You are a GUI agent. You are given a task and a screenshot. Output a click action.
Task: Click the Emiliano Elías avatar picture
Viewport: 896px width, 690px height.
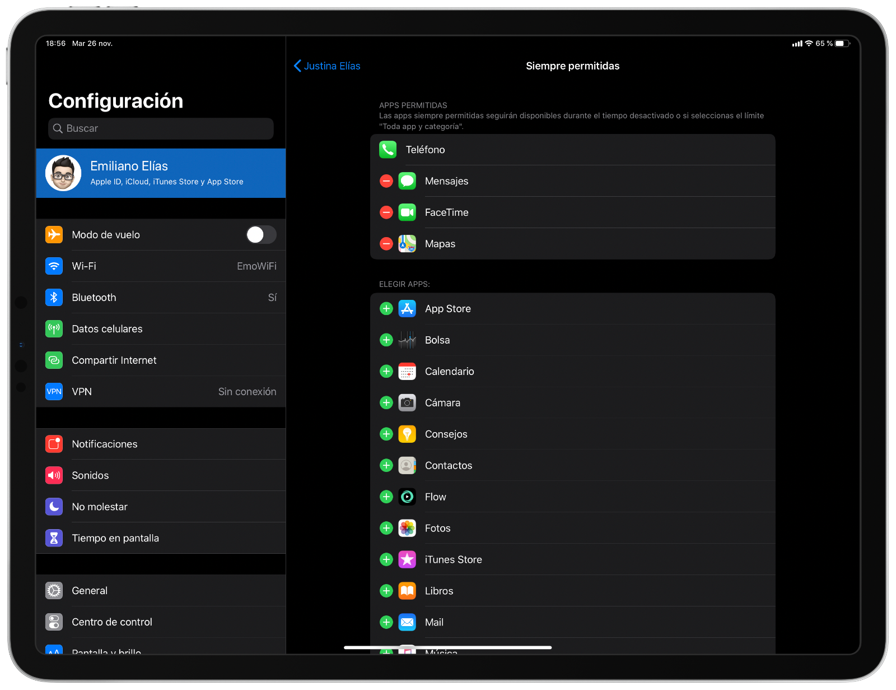63,173
